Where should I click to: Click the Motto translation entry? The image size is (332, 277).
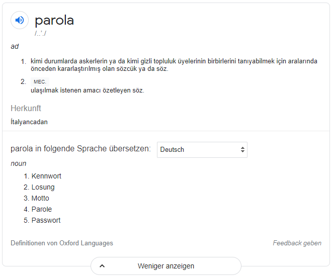(40, 198)
